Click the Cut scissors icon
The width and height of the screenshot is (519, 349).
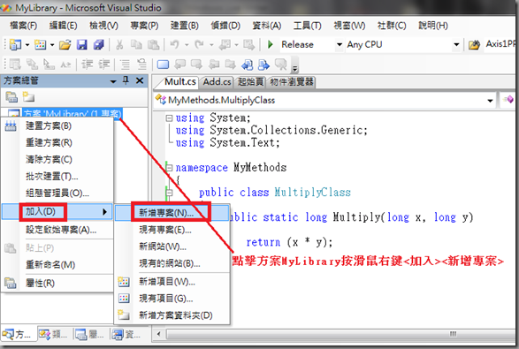(119, 45)
